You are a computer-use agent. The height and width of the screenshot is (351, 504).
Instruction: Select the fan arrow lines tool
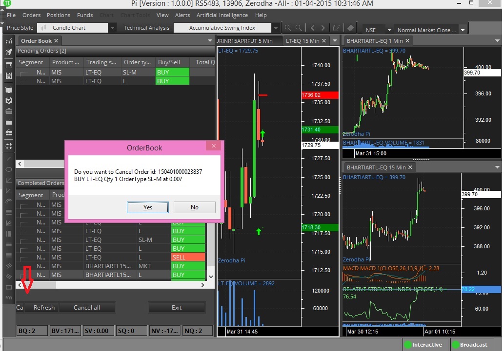pyautogui.click(x=9, y=222)
